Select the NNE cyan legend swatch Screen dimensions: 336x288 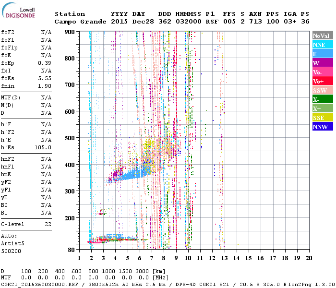pyautogui.click(x=323, y=45)
